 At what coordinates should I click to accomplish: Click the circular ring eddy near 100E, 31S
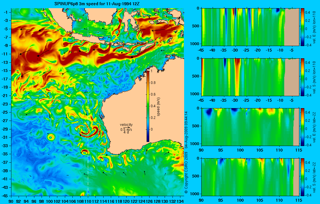coord(51,137)
